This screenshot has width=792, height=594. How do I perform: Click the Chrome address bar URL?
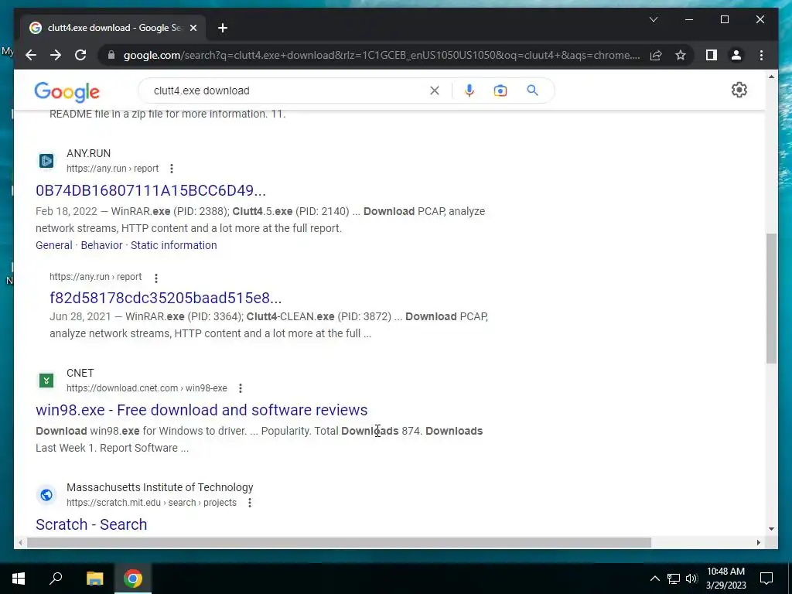pos(381,55)
